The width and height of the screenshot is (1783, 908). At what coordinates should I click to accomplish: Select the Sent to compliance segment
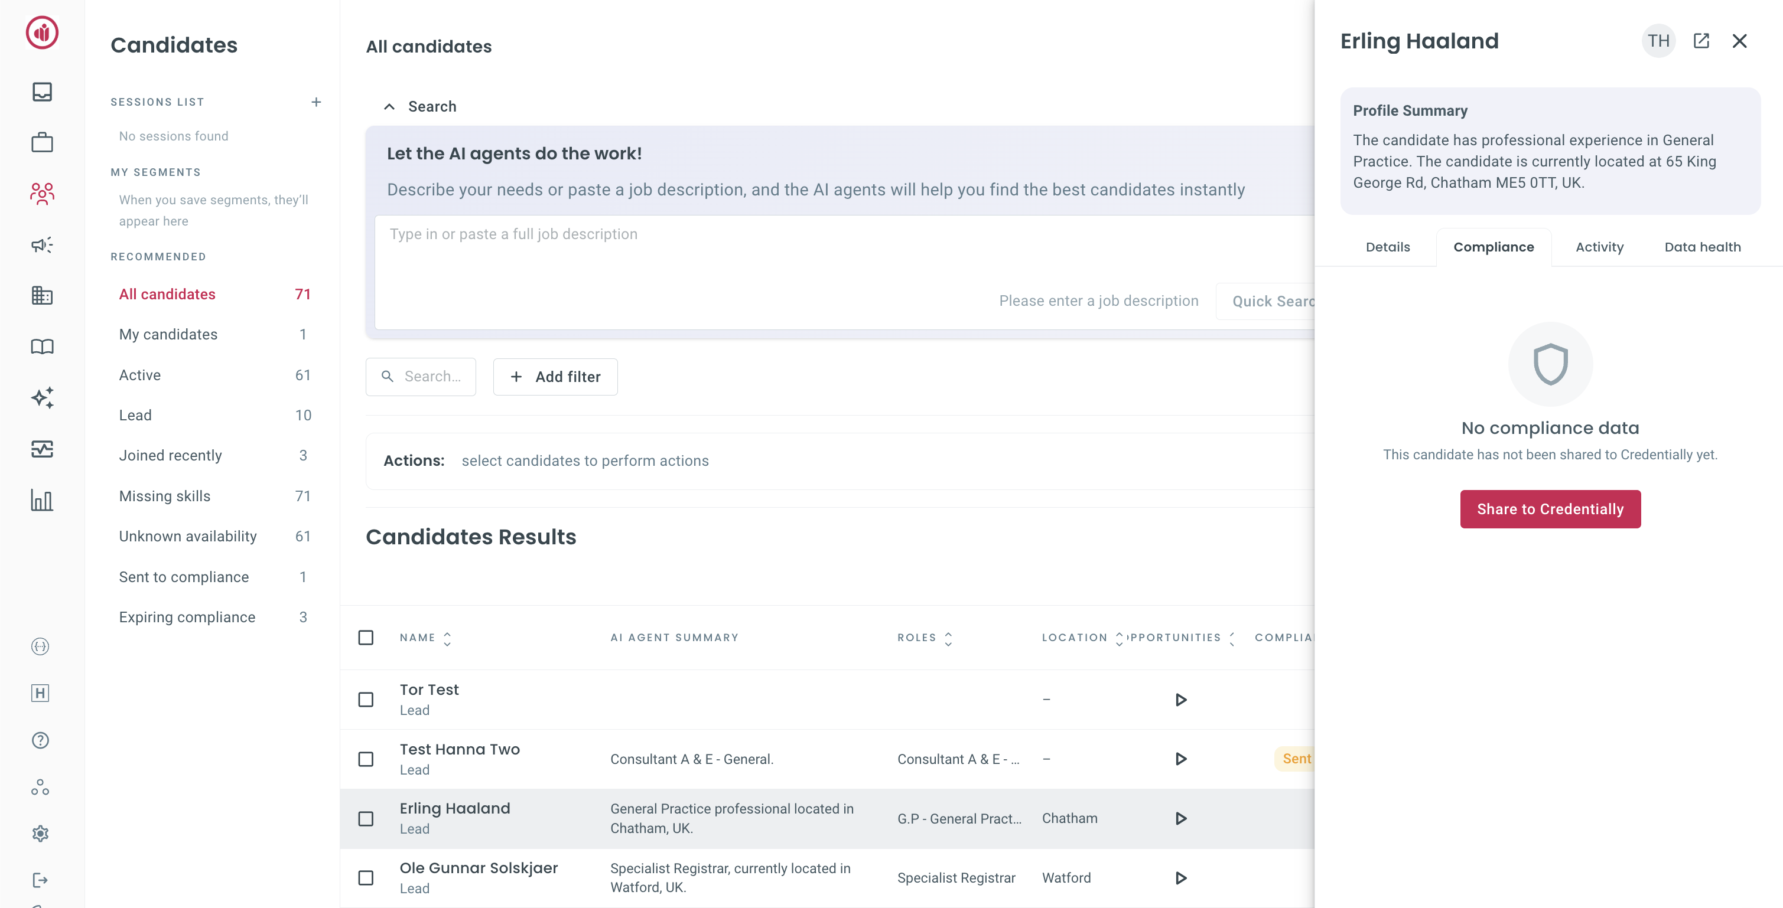click(x=214, y=577)
